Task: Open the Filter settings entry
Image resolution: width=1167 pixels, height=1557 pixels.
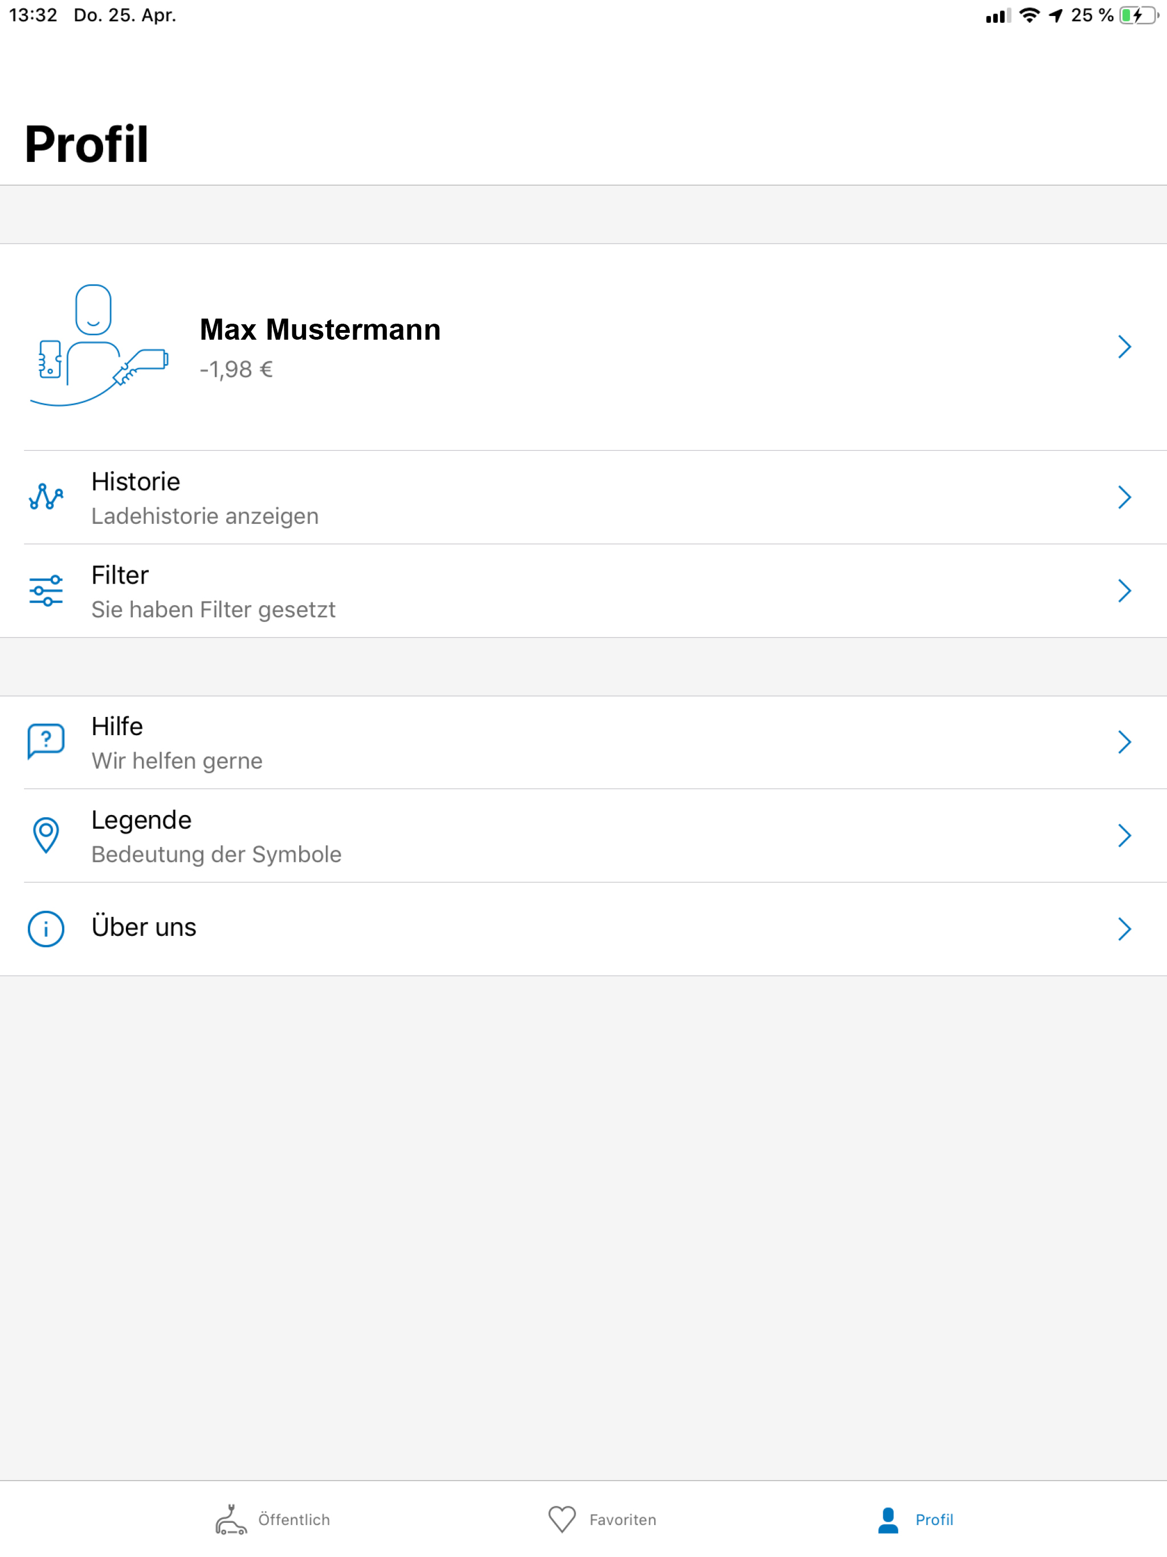Action: (x=583, y=590)
